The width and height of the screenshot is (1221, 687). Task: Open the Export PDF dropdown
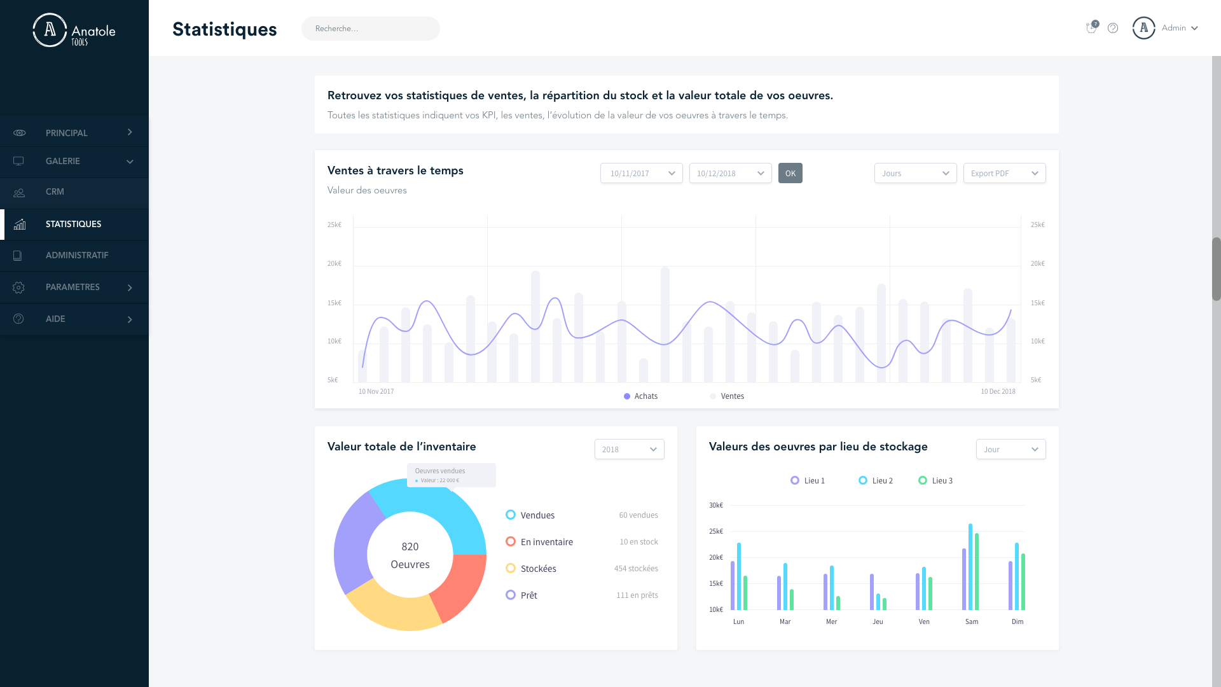pos(1004,173)
